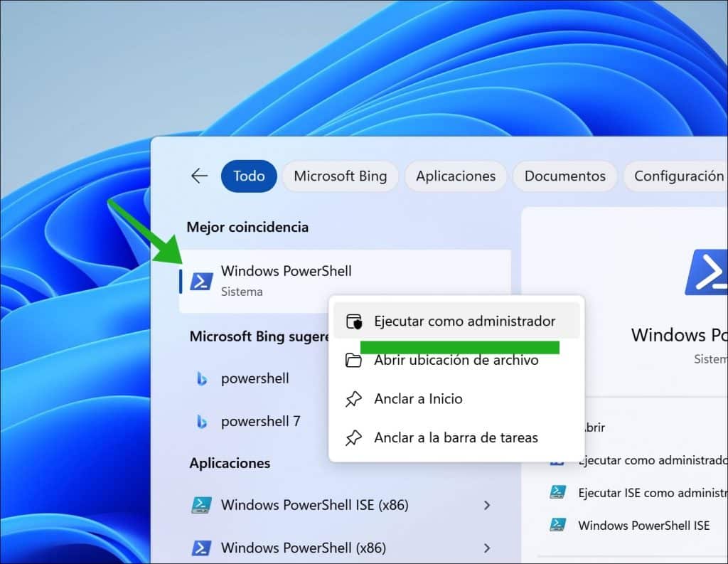The height and width of the screenshot is (564, 728).
Task: Switch to Microsoft Bing filter tab
Action: tap(340, 176)
